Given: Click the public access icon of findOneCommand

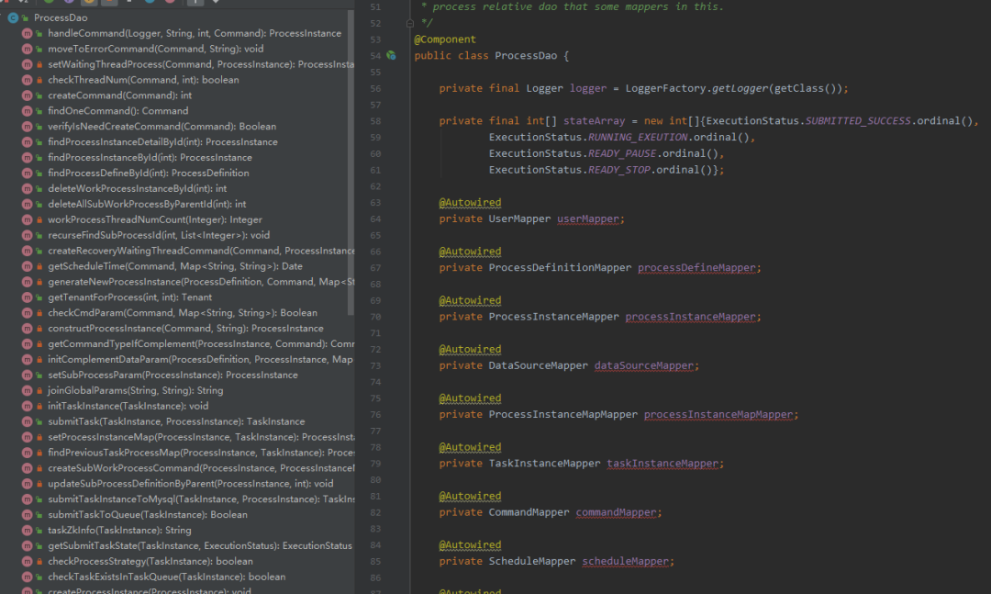Looking at the screenshot, I should coord(39,111).
